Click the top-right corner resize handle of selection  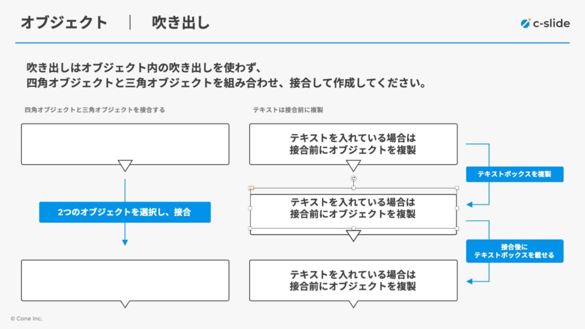click(456, 188)
